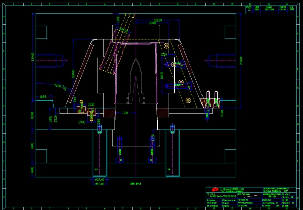Click the red company logo in title block

214,189
